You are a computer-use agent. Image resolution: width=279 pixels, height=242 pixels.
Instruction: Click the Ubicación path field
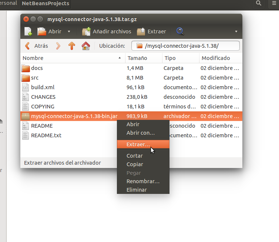click(x=185, y=46)
